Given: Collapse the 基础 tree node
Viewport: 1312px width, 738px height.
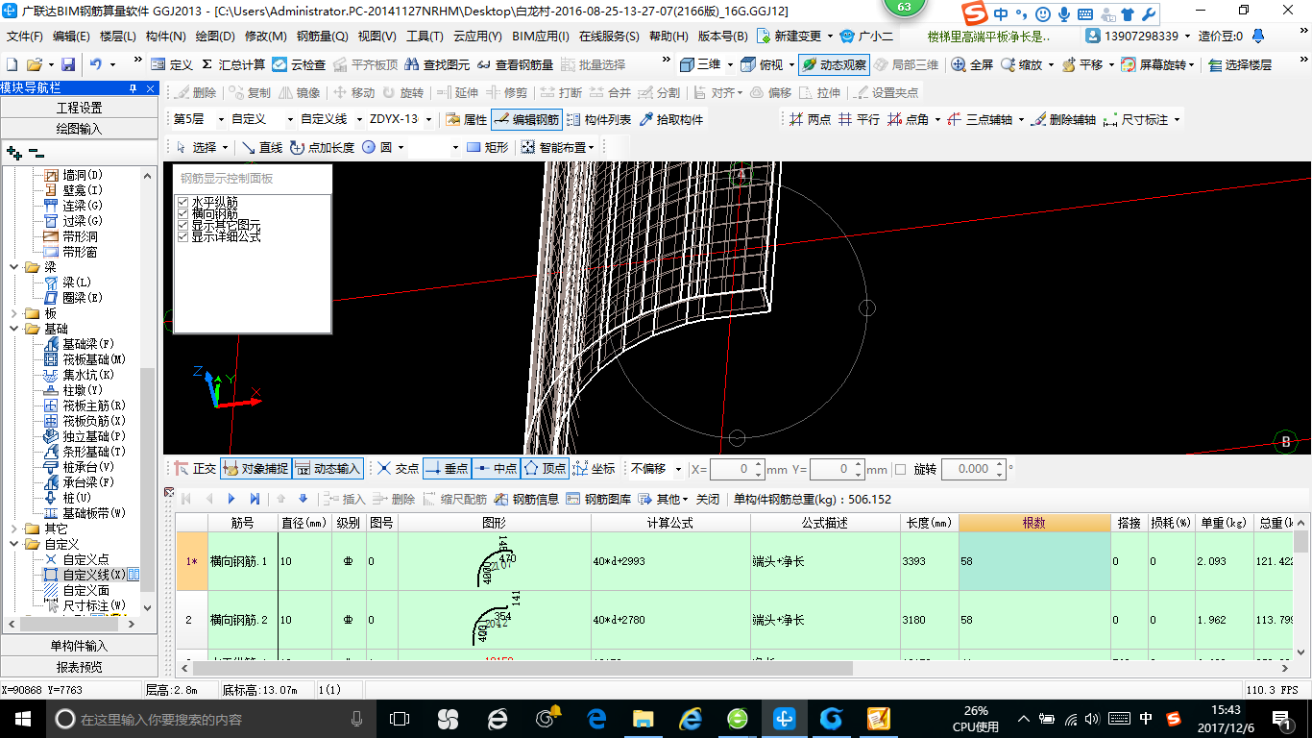Looking at the screenshot, I should click(x=13, y=329).
